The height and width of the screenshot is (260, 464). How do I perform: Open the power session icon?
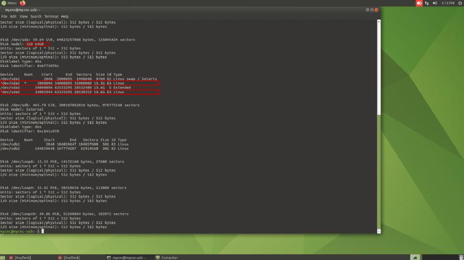click(x=459, y=3)
